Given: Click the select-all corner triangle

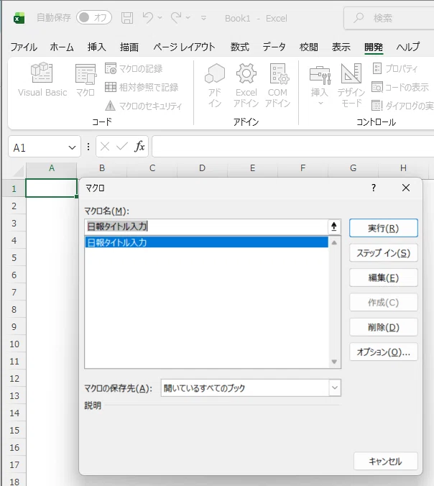Looking at the screenshot, I should point(17,171).
